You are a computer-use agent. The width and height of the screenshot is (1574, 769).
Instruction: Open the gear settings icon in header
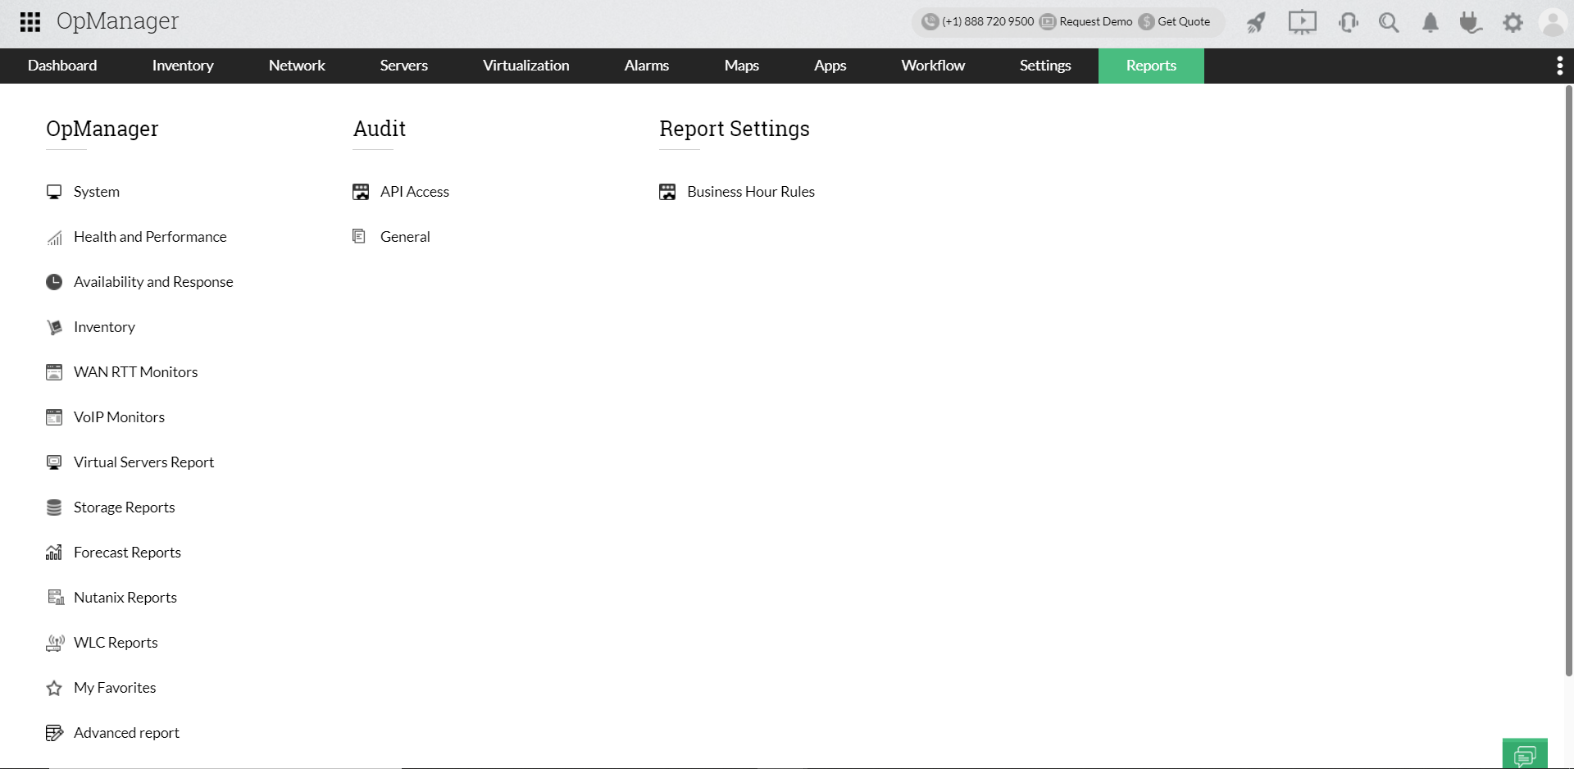tap(1513, 22)
